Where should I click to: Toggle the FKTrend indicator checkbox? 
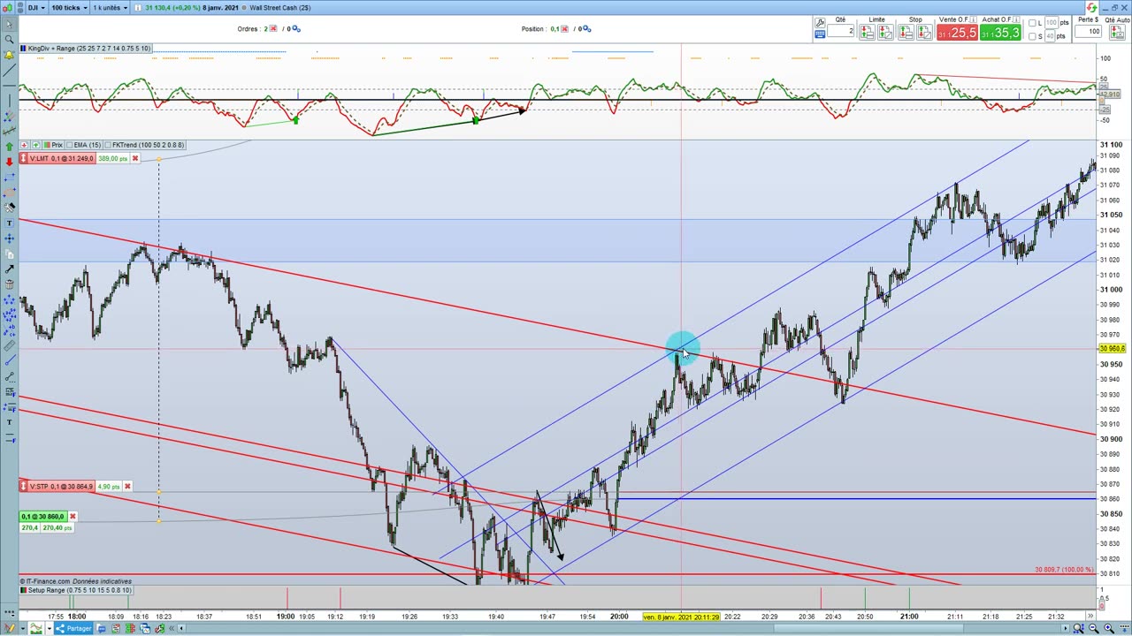(108, 145)
